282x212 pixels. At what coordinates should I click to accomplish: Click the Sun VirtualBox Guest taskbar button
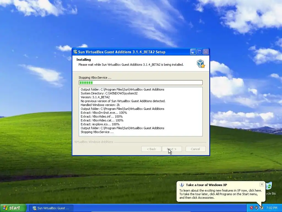(x=51, y=208)
